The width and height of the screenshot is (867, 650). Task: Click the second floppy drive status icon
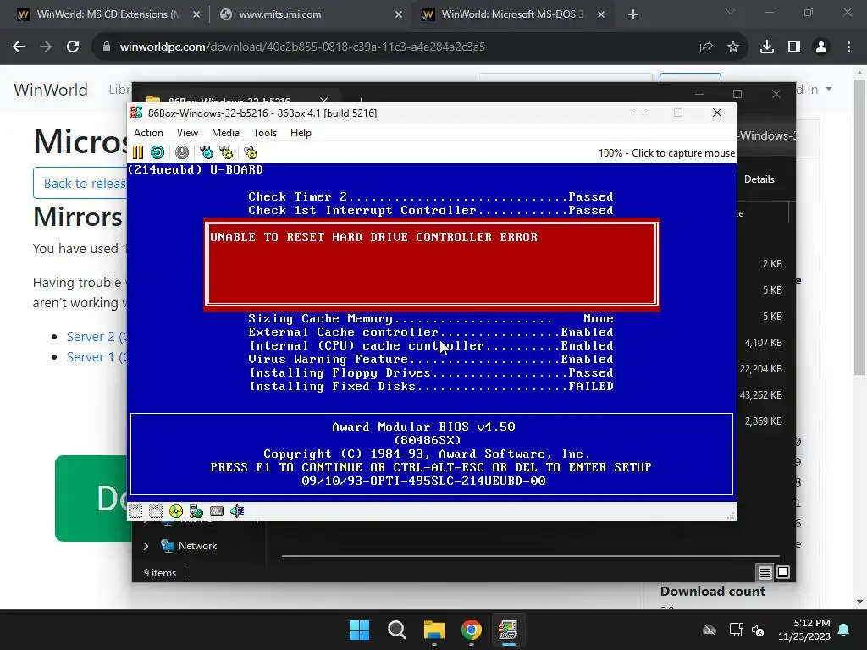point(156,511)
